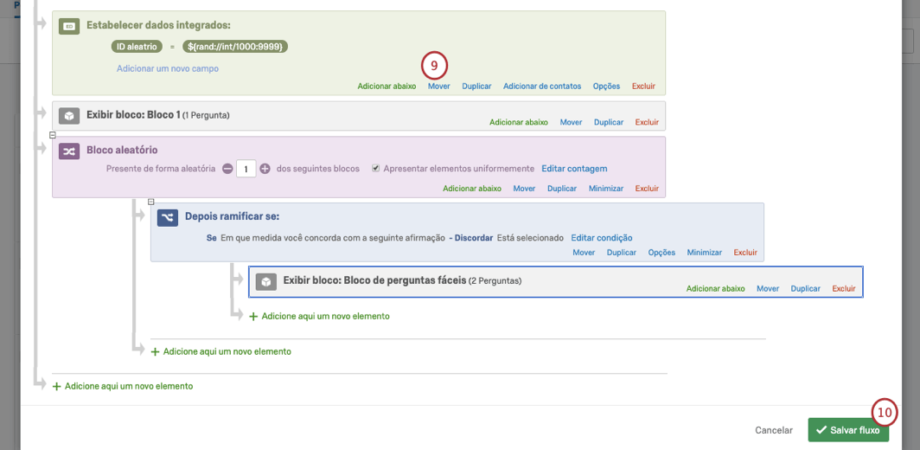
Task: Increase random block count with plus
Action: click(265, 170)
